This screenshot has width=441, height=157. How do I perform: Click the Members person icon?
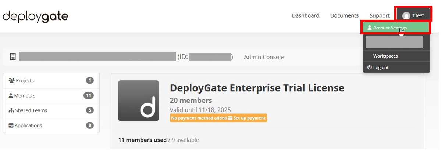pos(11,96)
